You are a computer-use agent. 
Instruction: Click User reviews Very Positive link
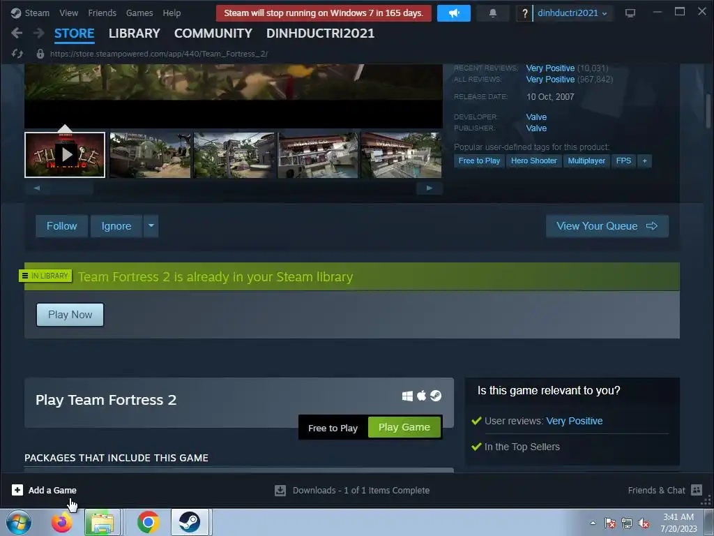click(x=575, y=421)
